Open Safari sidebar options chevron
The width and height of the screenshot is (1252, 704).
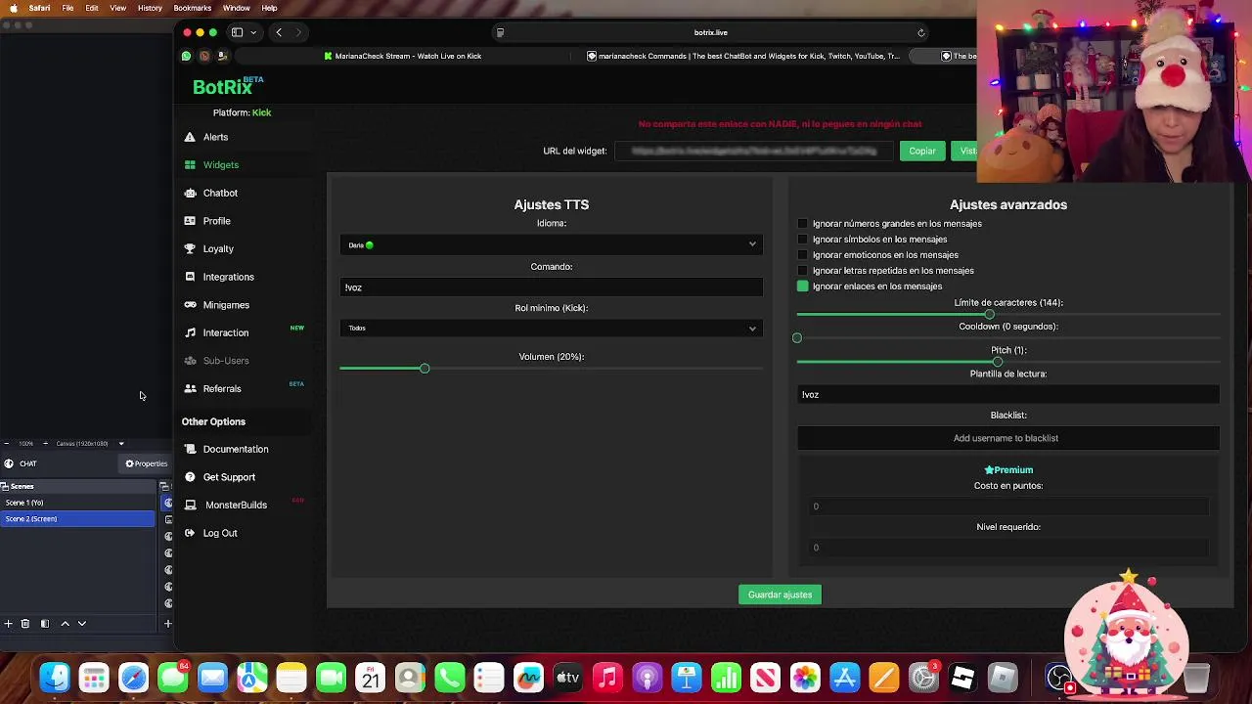(x=253, y=32)
